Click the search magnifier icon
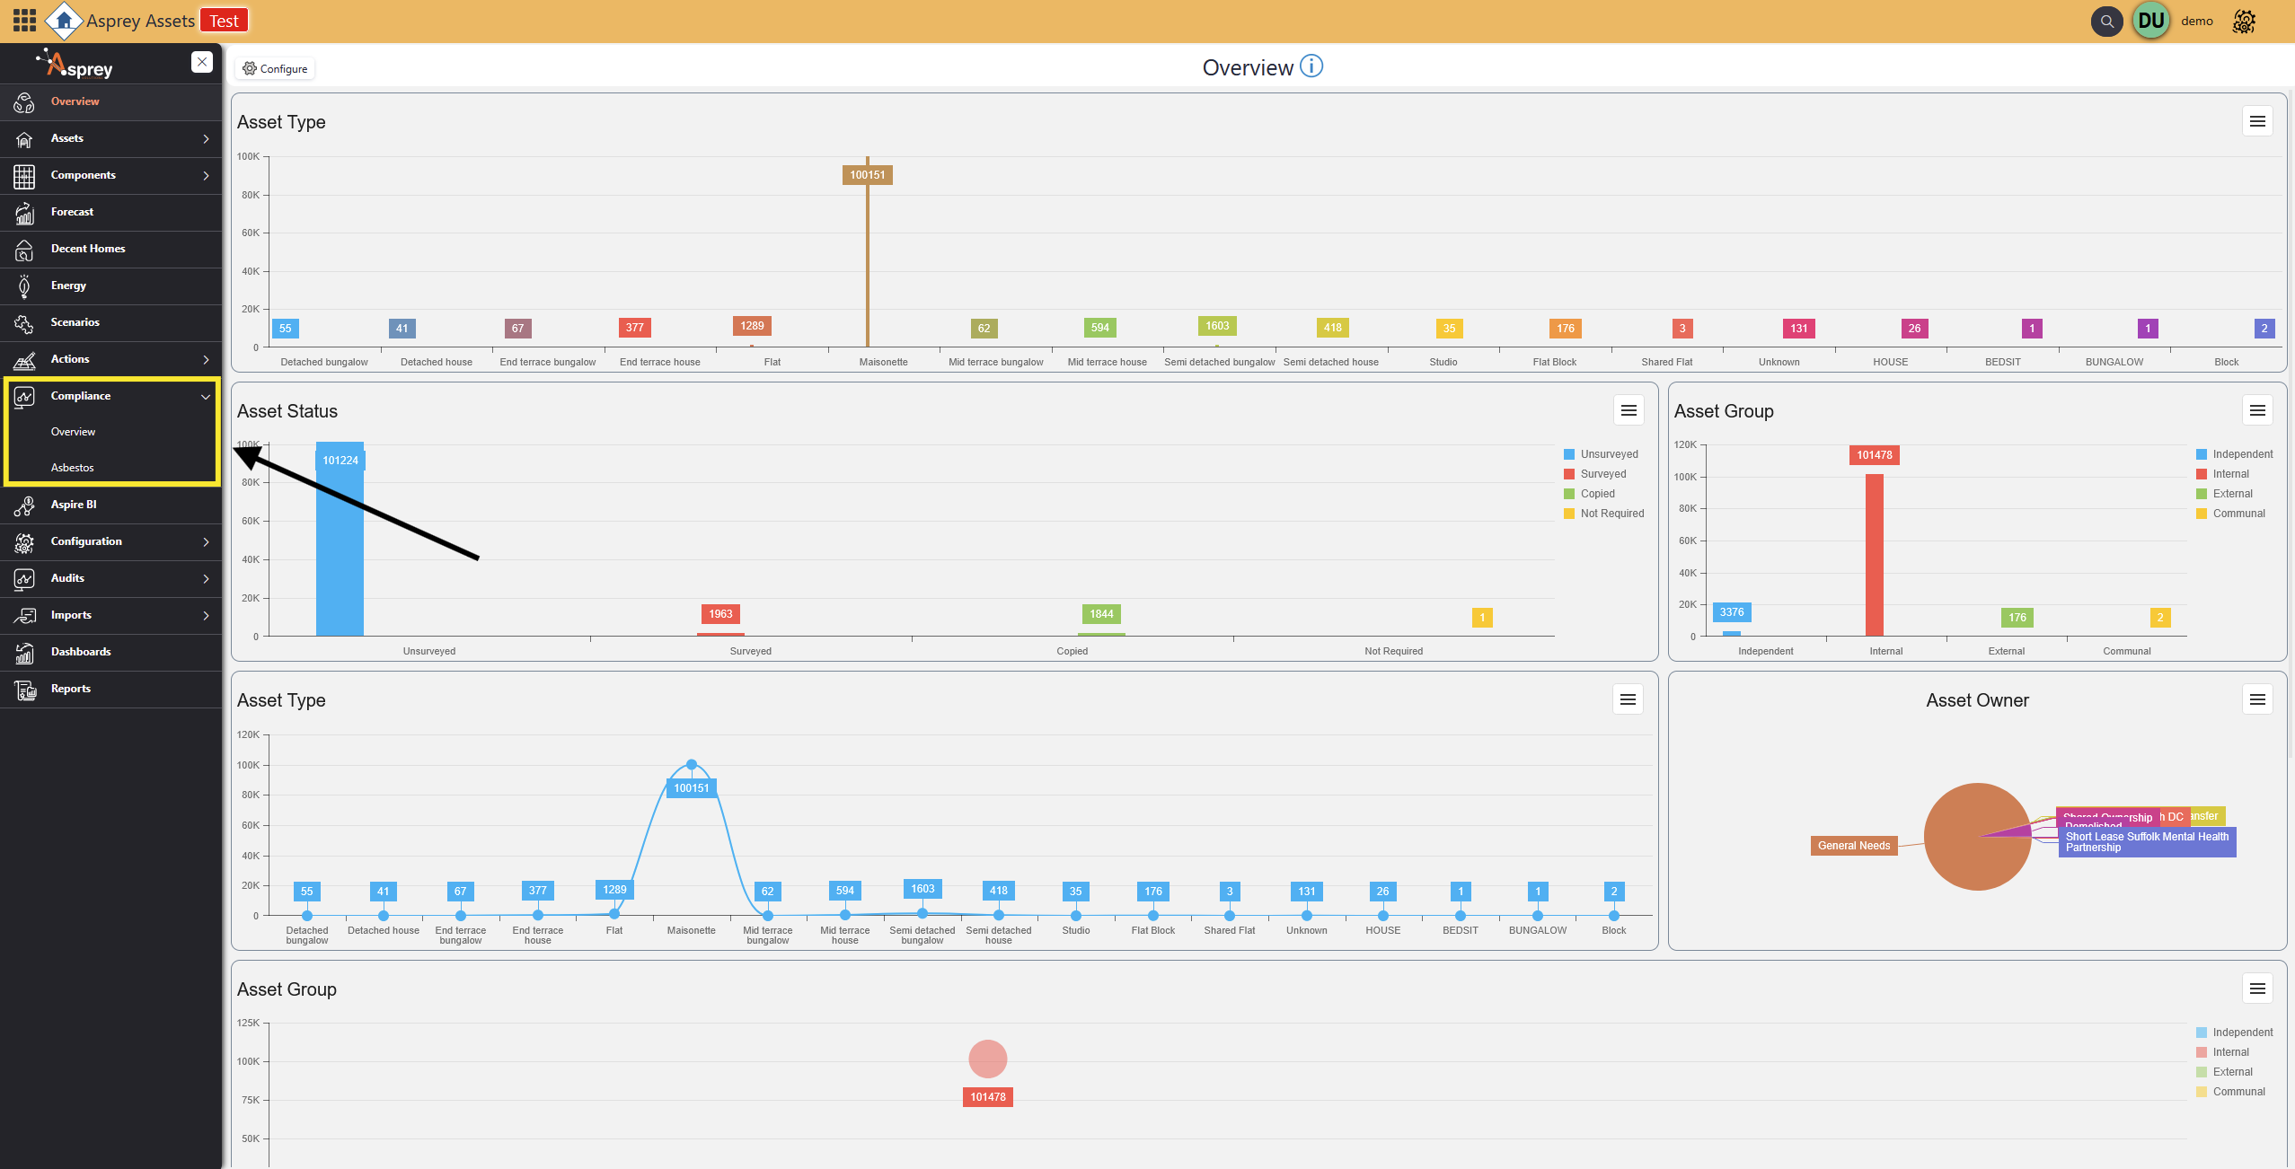 [x=2106, y=21]
